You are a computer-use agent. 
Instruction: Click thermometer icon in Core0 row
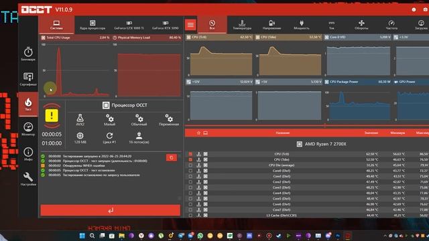click(x=198, y=171)
